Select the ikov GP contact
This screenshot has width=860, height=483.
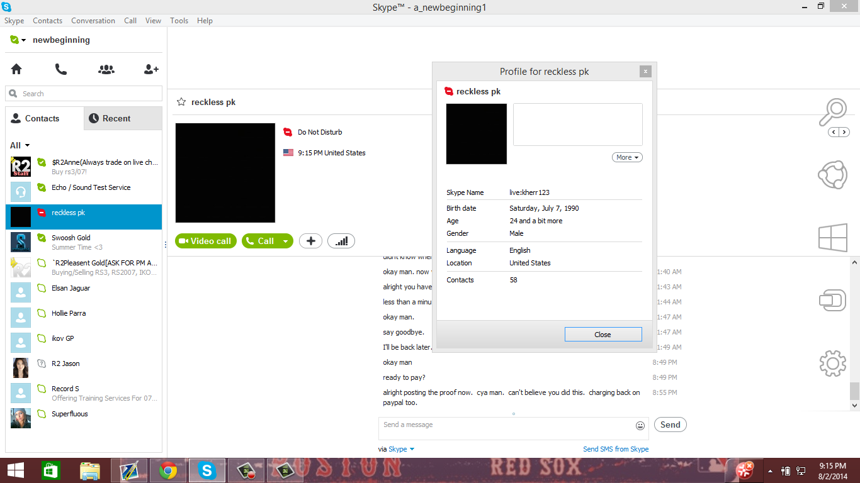click(x=84, y=343)
